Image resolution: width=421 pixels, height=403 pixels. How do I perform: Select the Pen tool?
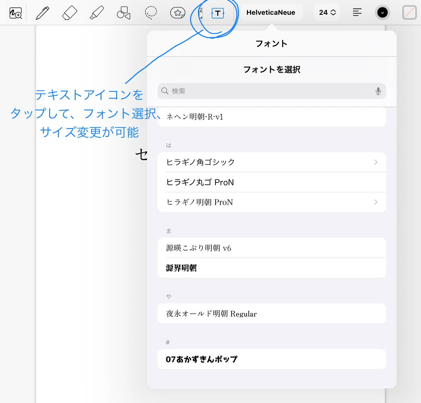42,13
